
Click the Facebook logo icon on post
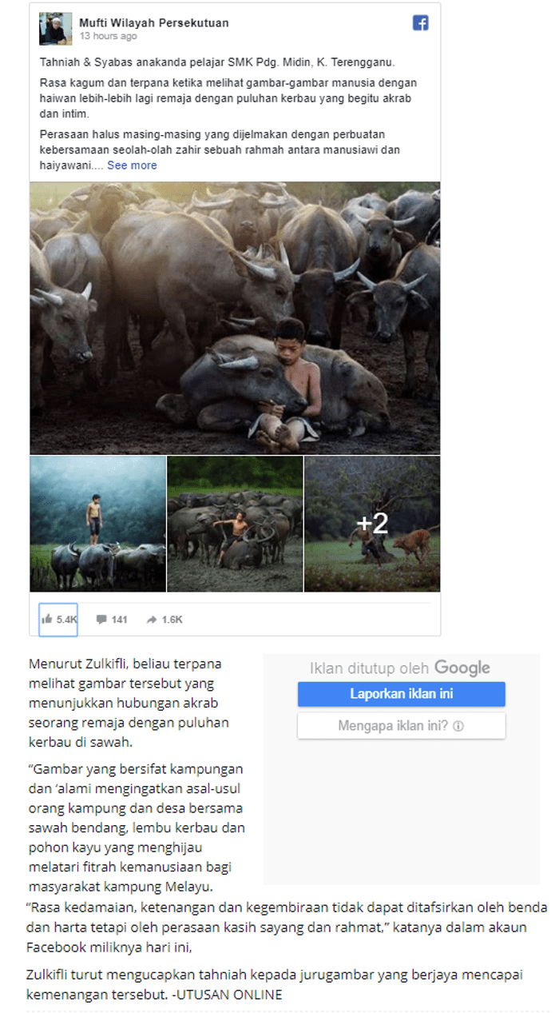(x=421, y=23)
